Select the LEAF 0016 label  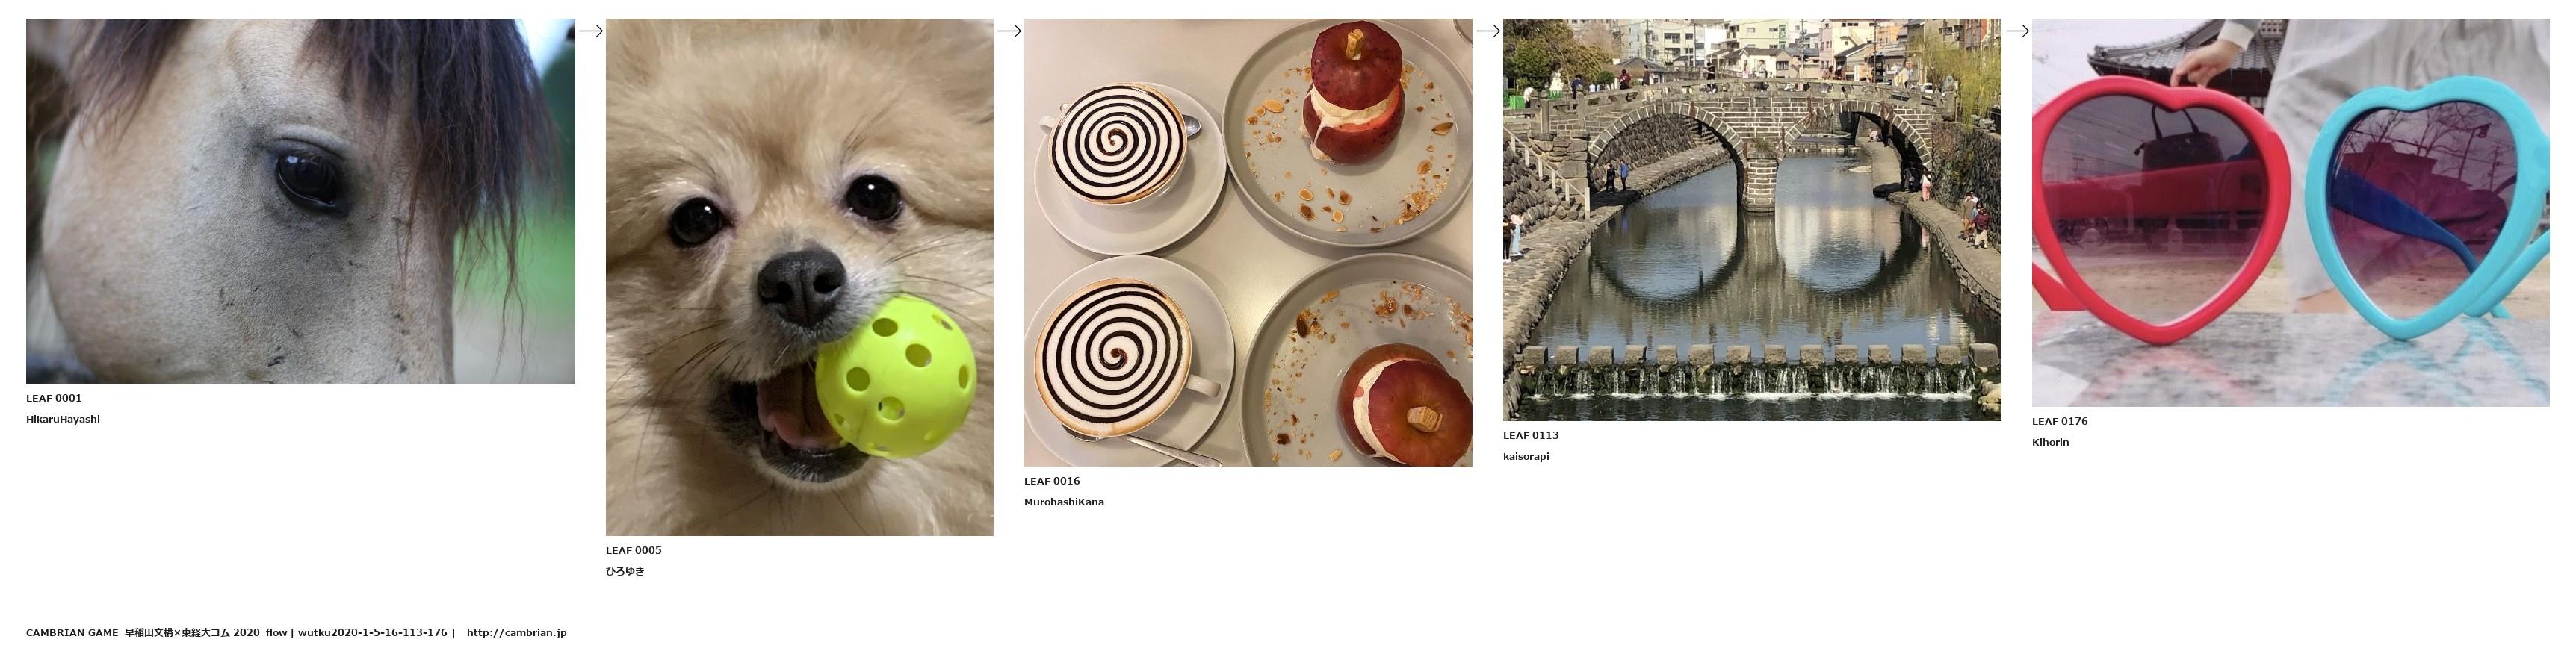(x=1052, y=481)
